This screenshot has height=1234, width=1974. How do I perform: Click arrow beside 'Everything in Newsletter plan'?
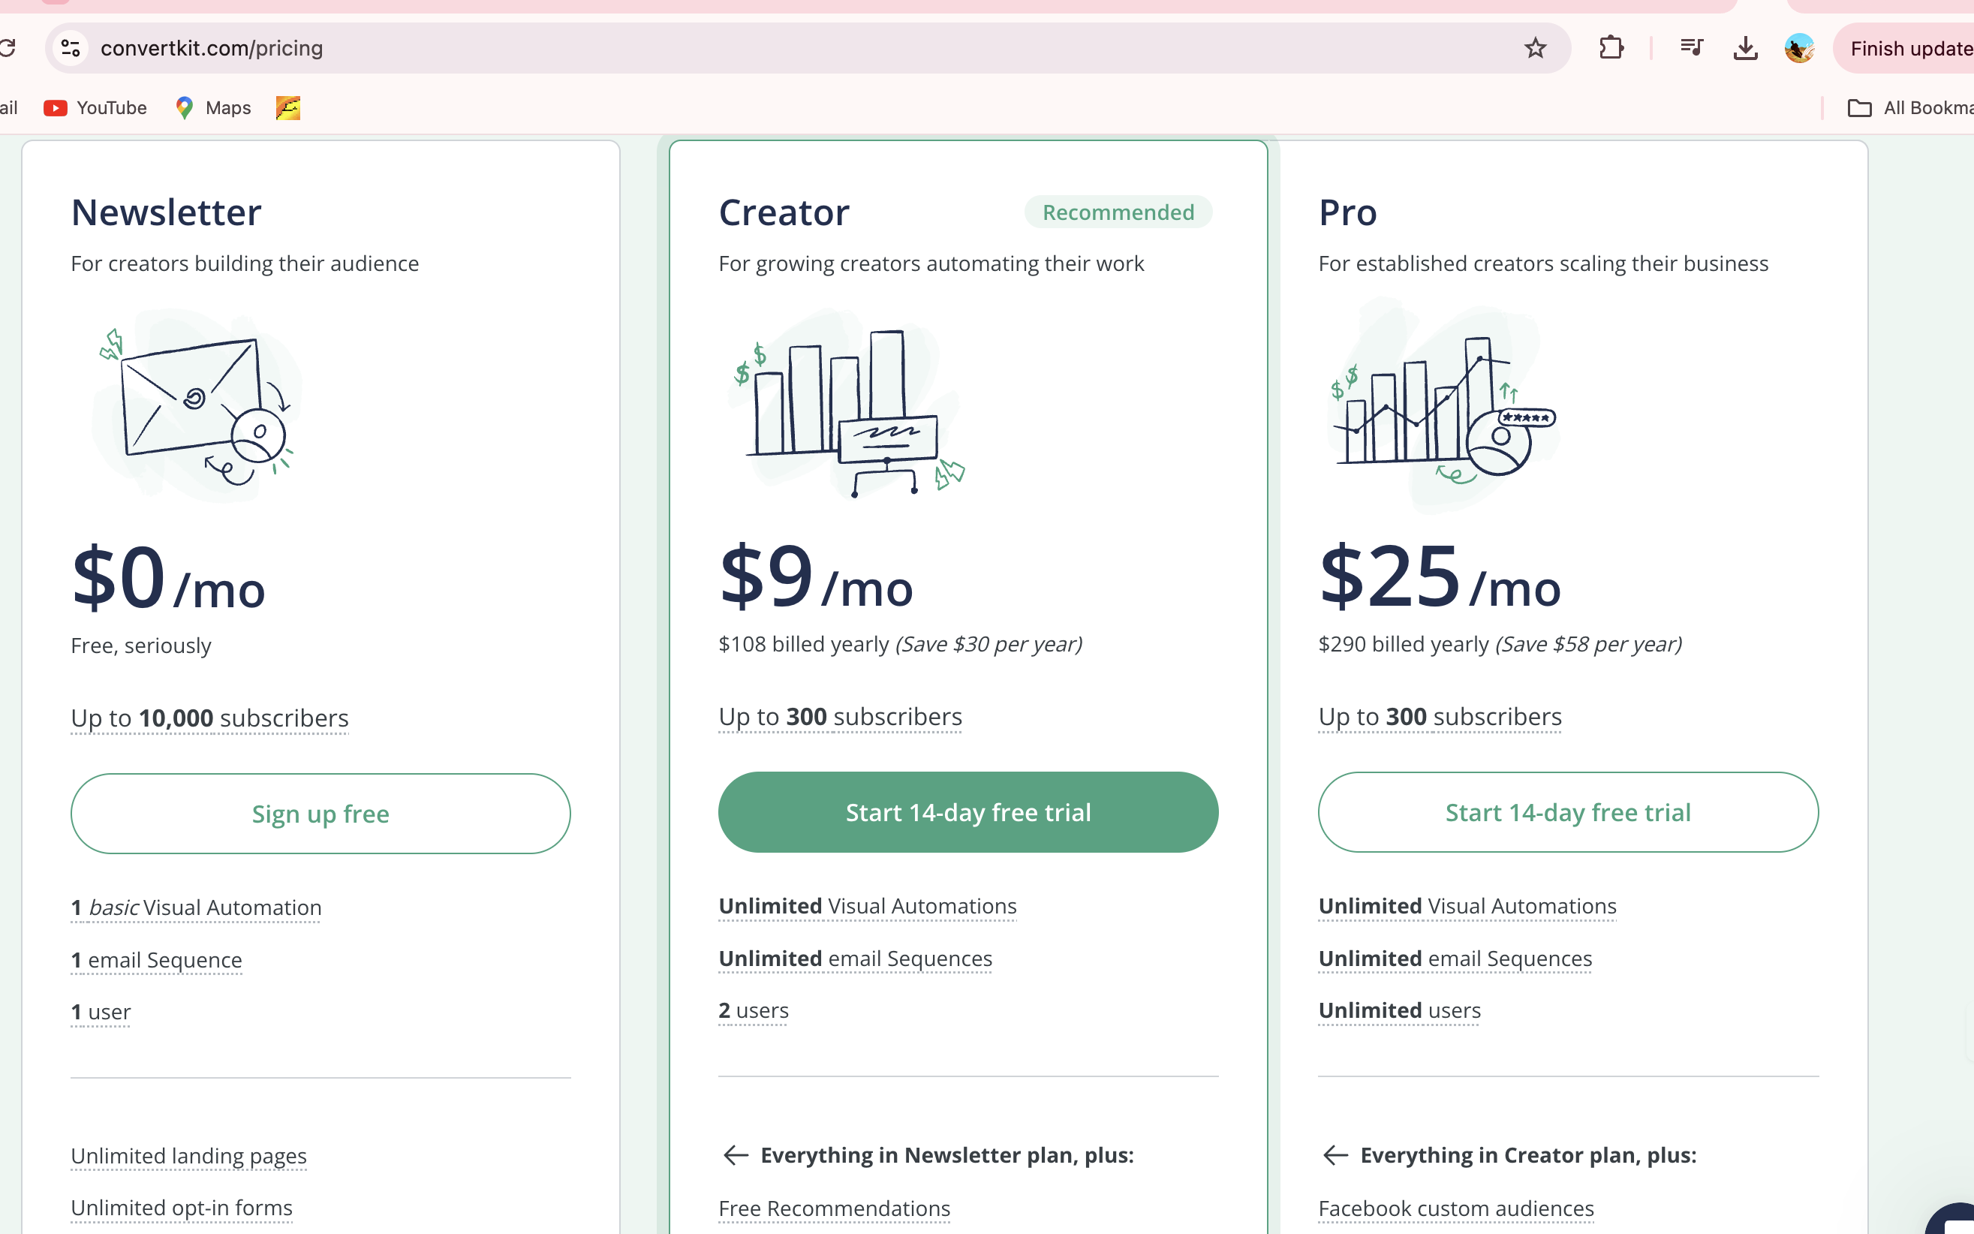pos(736,1155)
